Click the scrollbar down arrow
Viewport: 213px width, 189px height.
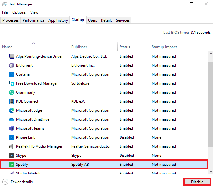click(211, 171)
